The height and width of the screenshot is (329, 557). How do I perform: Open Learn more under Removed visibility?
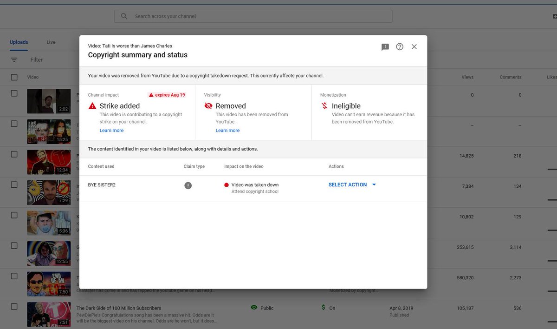pyautogui.click(x=227, y=131)
